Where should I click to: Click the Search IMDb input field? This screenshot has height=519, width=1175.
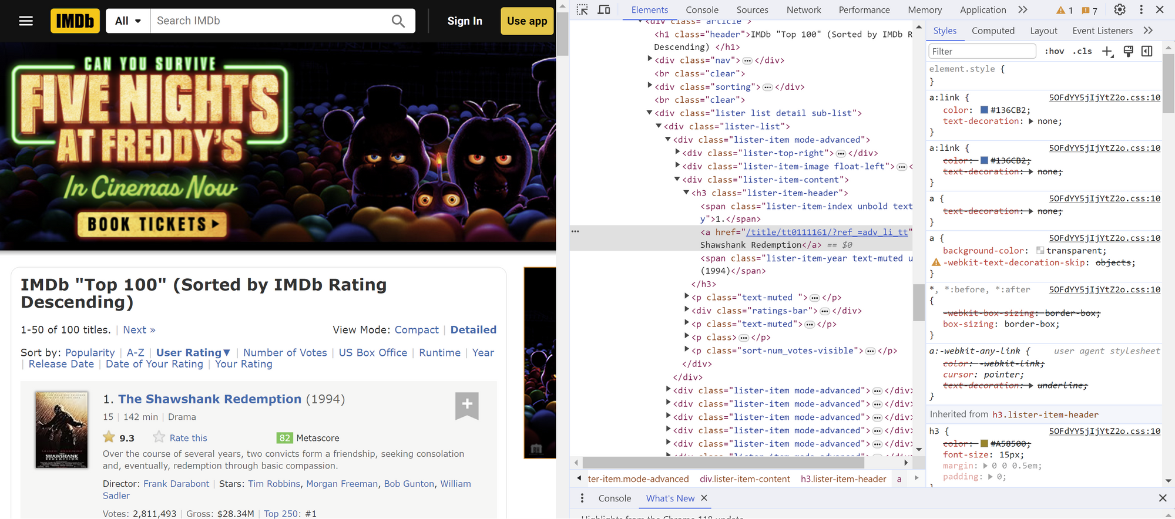(267, 21)
